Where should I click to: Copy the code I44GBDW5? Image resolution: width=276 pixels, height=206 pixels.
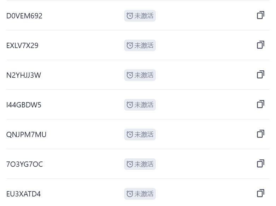point(260,104)
